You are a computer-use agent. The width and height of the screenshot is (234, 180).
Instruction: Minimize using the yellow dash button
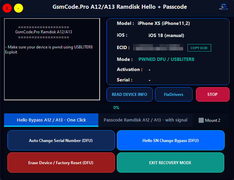pyautogui.click(x=19, y=8)
